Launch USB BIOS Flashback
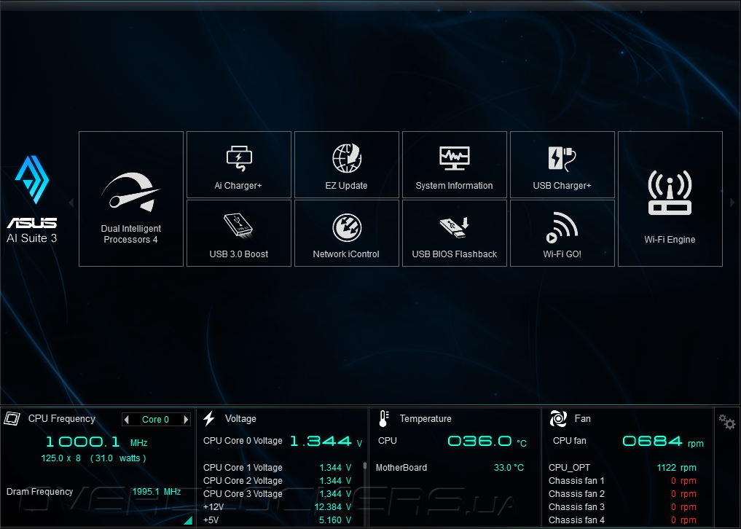The image size is (741, 529). click(x=454, y=233)
